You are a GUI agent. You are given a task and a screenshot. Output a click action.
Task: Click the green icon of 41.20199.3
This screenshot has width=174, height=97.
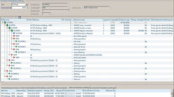(x=16, y=52)
